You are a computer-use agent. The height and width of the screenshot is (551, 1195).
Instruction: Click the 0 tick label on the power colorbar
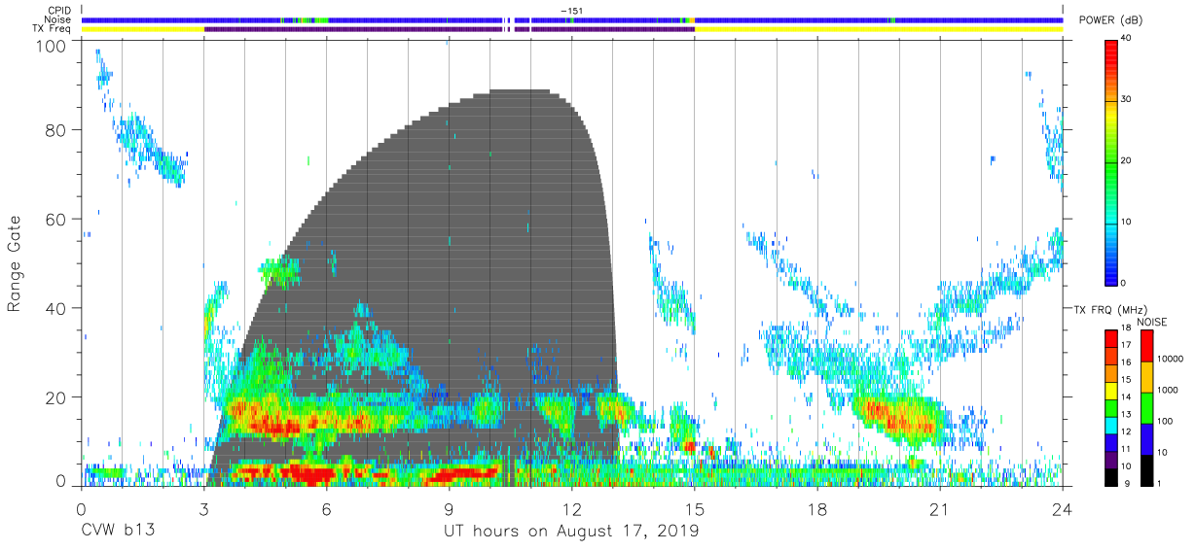tap(1123, 282)
